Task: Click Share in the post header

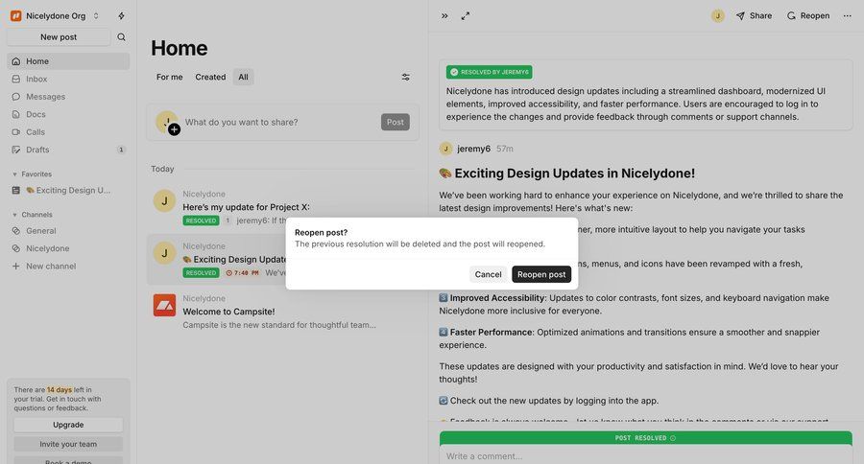Action: point(754,16)
